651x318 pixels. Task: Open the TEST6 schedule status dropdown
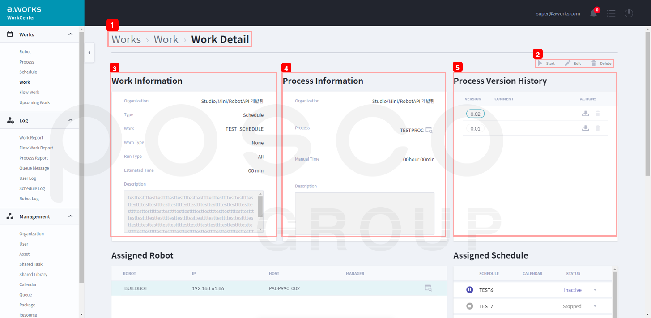point(595,290)
